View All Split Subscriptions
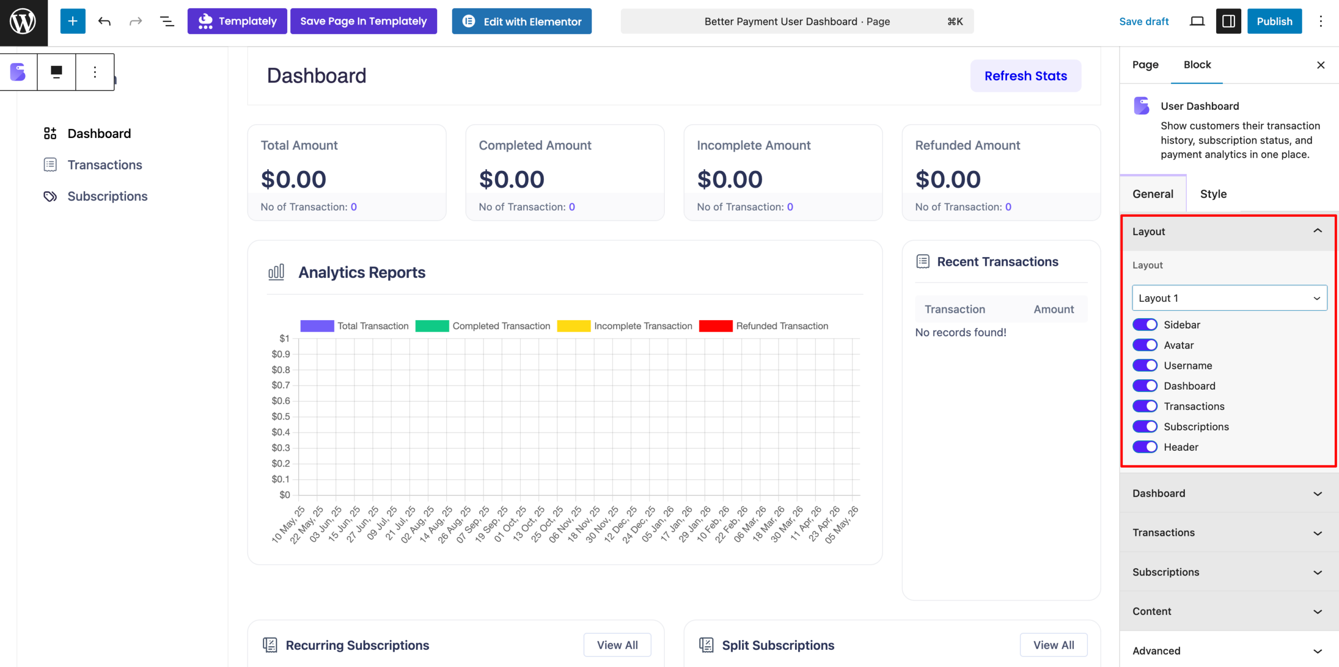This screenshot has height=667, width=1339. tap(1053, 645)
